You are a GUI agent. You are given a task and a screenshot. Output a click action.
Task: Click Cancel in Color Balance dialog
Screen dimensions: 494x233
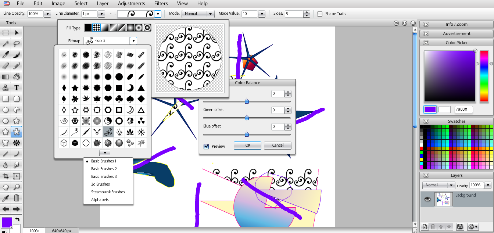[x=278, y=145]
